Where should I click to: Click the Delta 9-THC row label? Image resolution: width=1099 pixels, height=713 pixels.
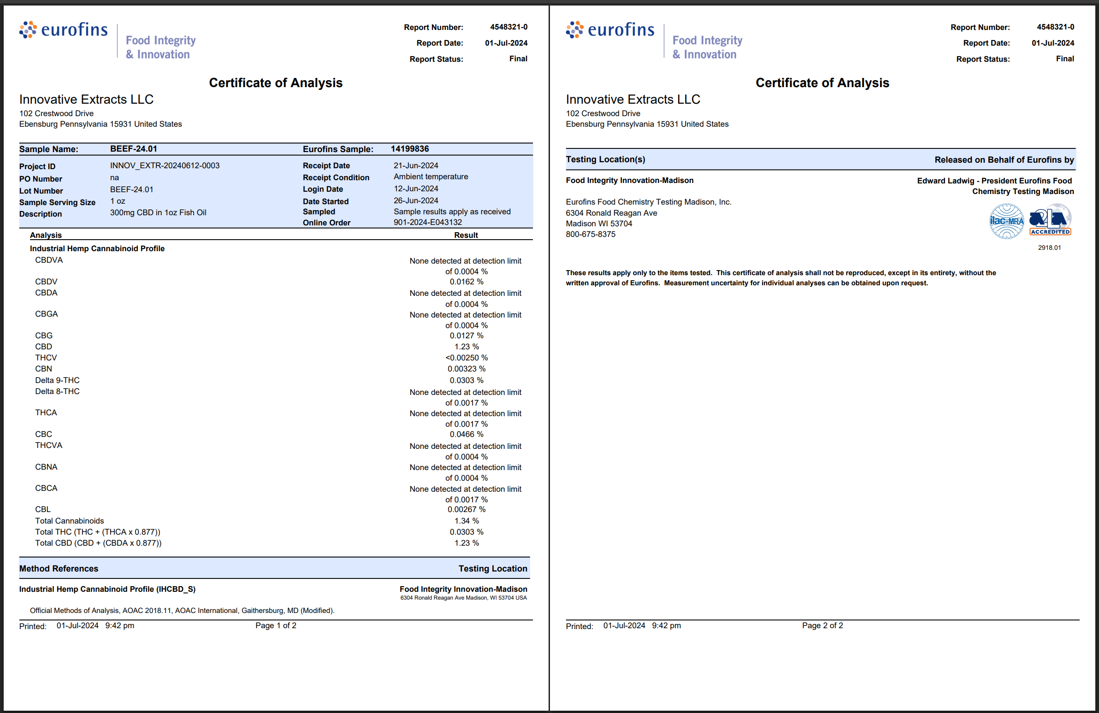(57, 380)
